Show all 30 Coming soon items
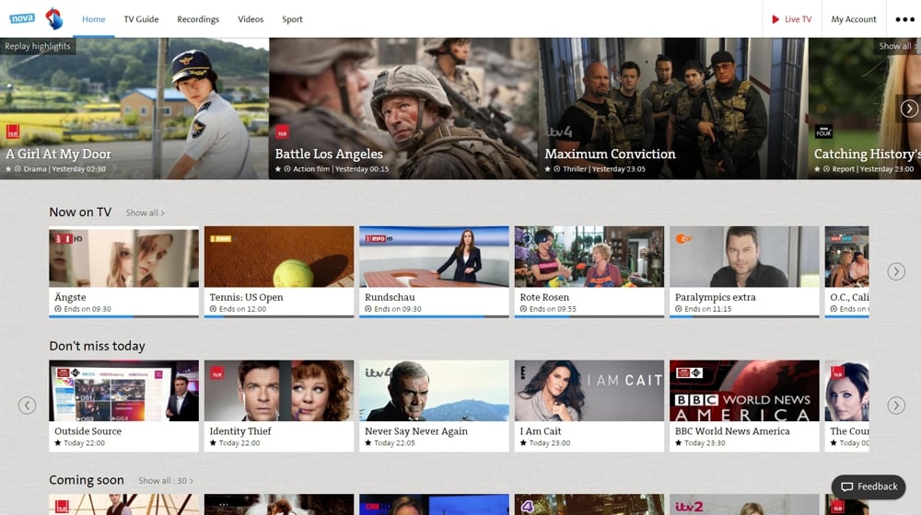 click(166, 481)
